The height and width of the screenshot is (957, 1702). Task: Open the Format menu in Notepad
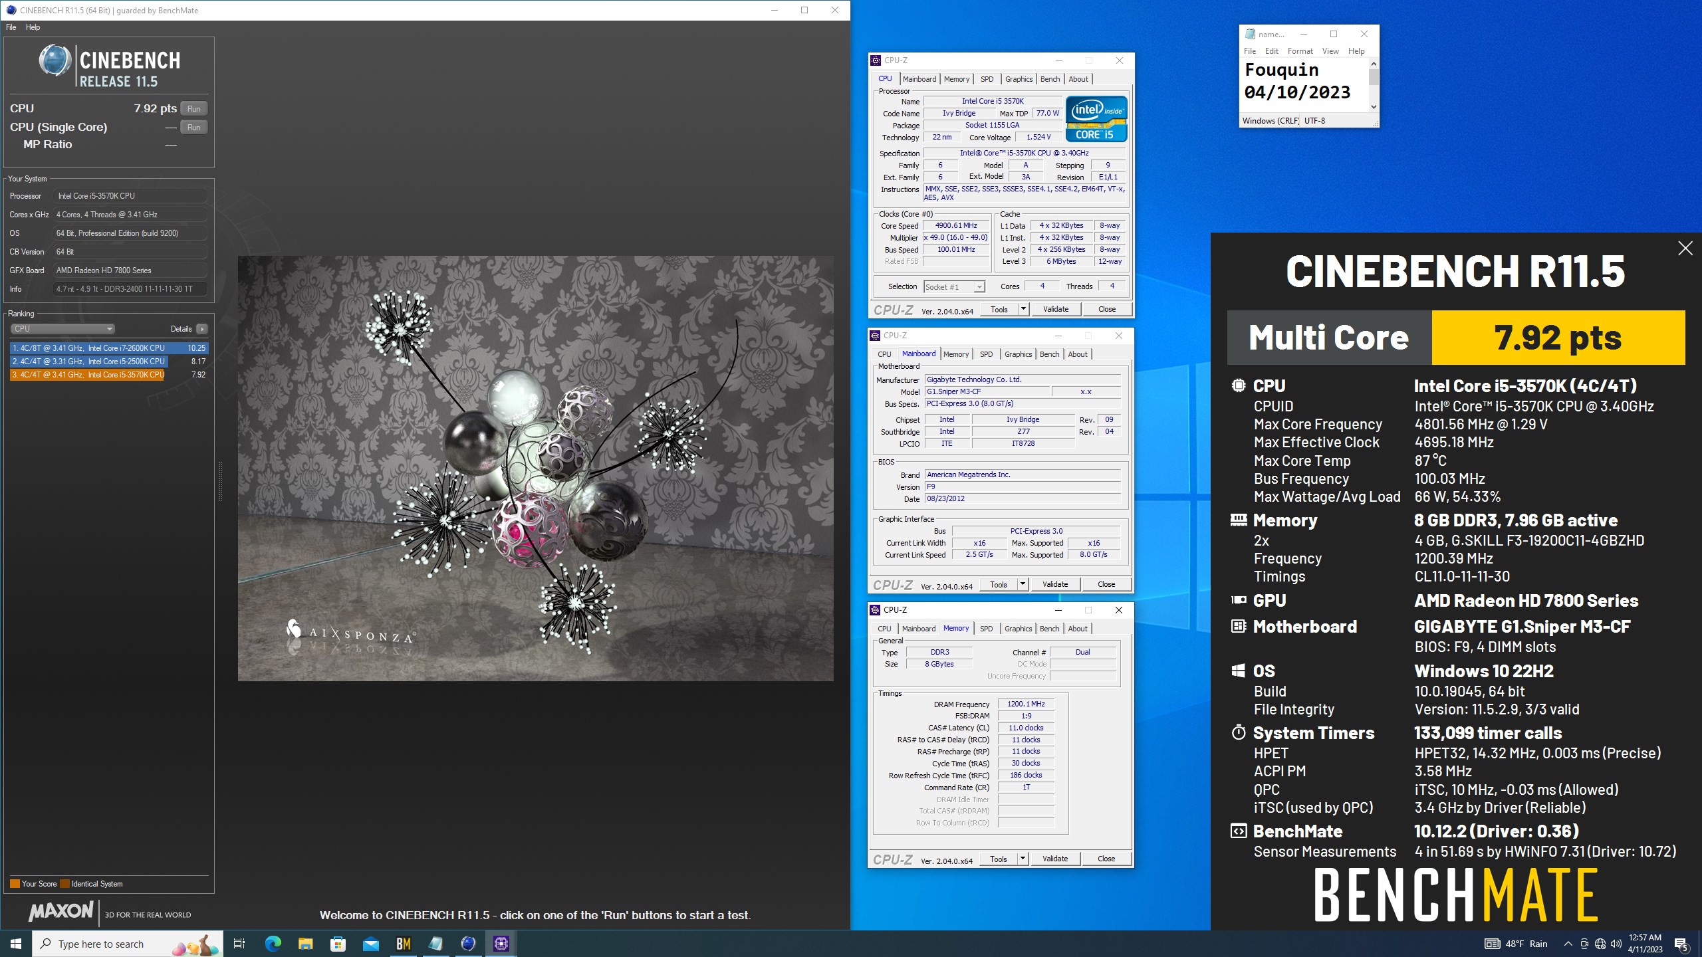click(x=1300, y=51)
